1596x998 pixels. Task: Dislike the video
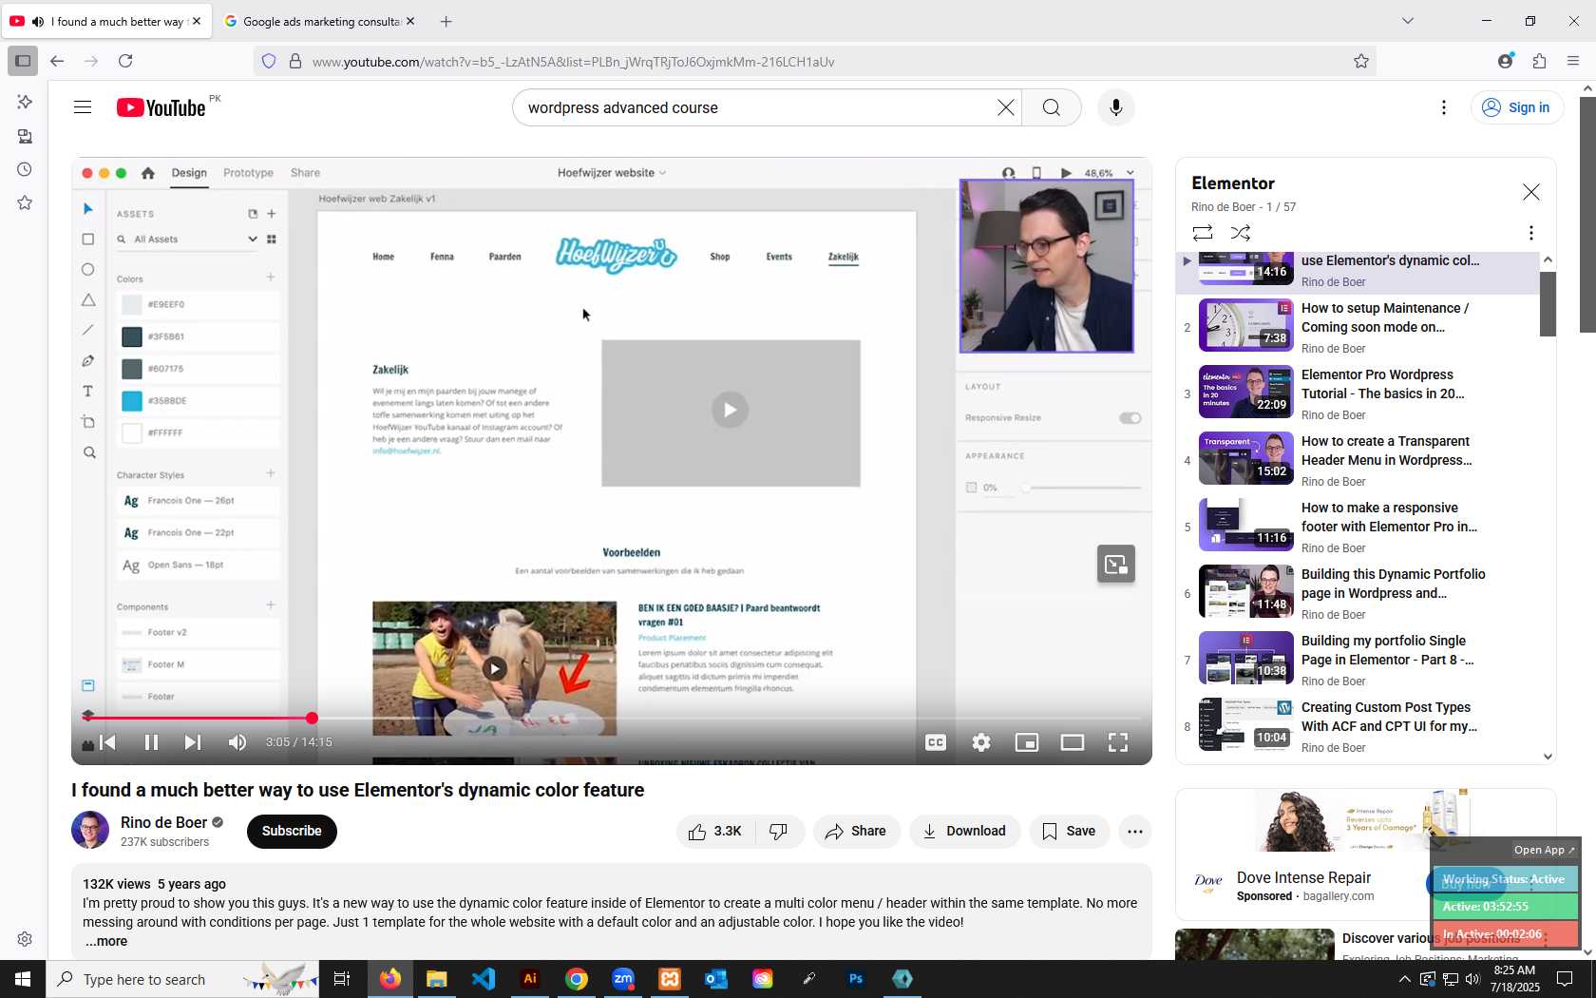point(779,832)
